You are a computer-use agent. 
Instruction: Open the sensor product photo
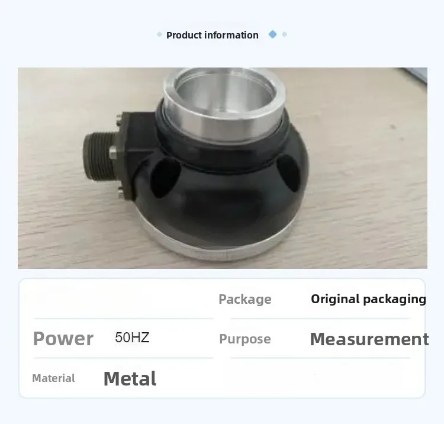coord(223,168)
